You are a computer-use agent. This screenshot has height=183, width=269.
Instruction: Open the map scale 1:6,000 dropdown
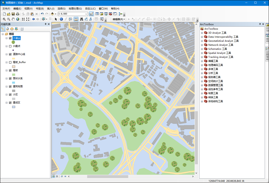pyautogui.click(x=86, y=14)
